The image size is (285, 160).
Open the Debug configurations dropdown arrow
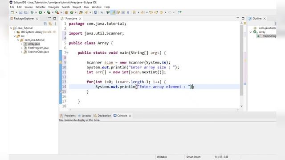point(36,12)
